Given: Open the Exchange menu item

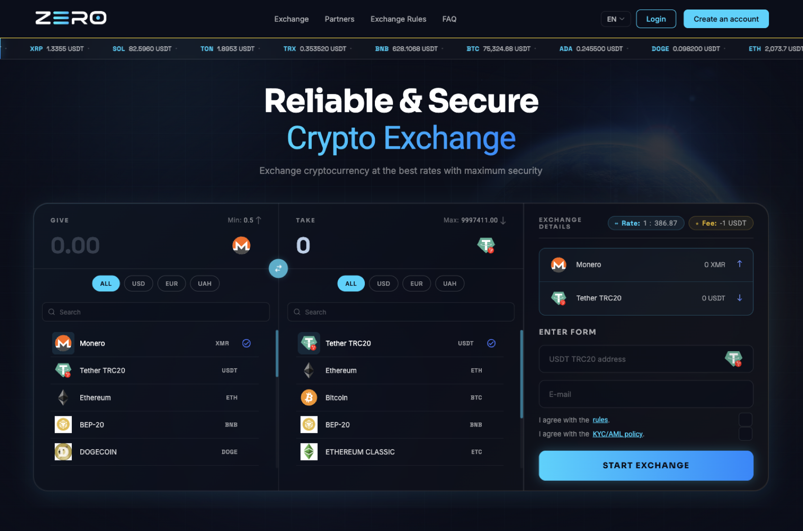Looking at the screenshot, I should [x=292, y=19].
